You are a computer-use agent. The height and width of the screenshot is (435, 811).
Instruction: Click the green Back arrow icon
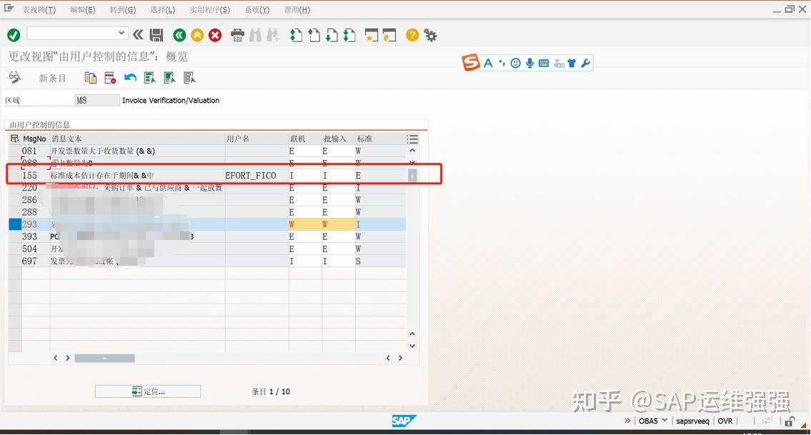[x=179, y=35]
